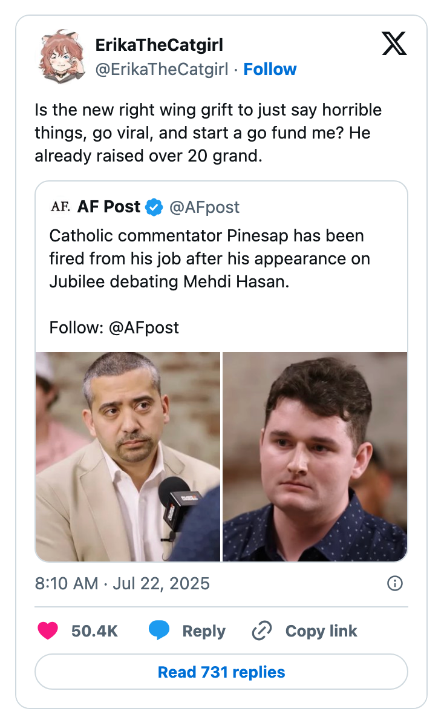Open the left photo of man in beige blazer
Screen dimensions: 444x720
point(128,457)
